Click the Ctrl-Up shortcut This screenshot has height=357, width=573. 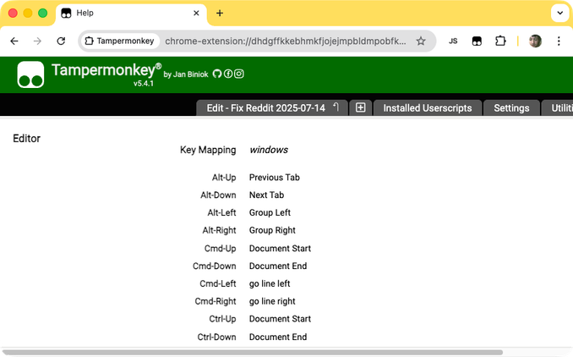(x=222, y=319)
